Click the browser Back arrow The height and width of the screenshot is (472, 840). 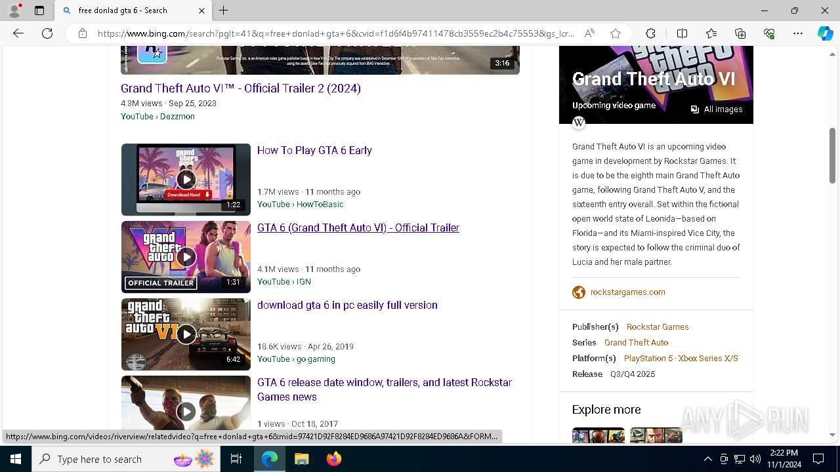[18, 33]
